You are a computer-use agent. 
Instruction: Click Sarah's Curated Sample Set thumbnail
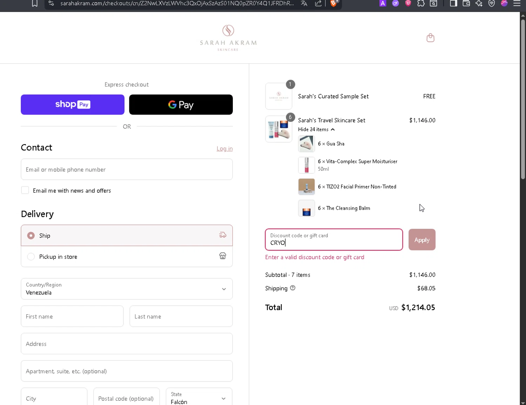[279, 96]
